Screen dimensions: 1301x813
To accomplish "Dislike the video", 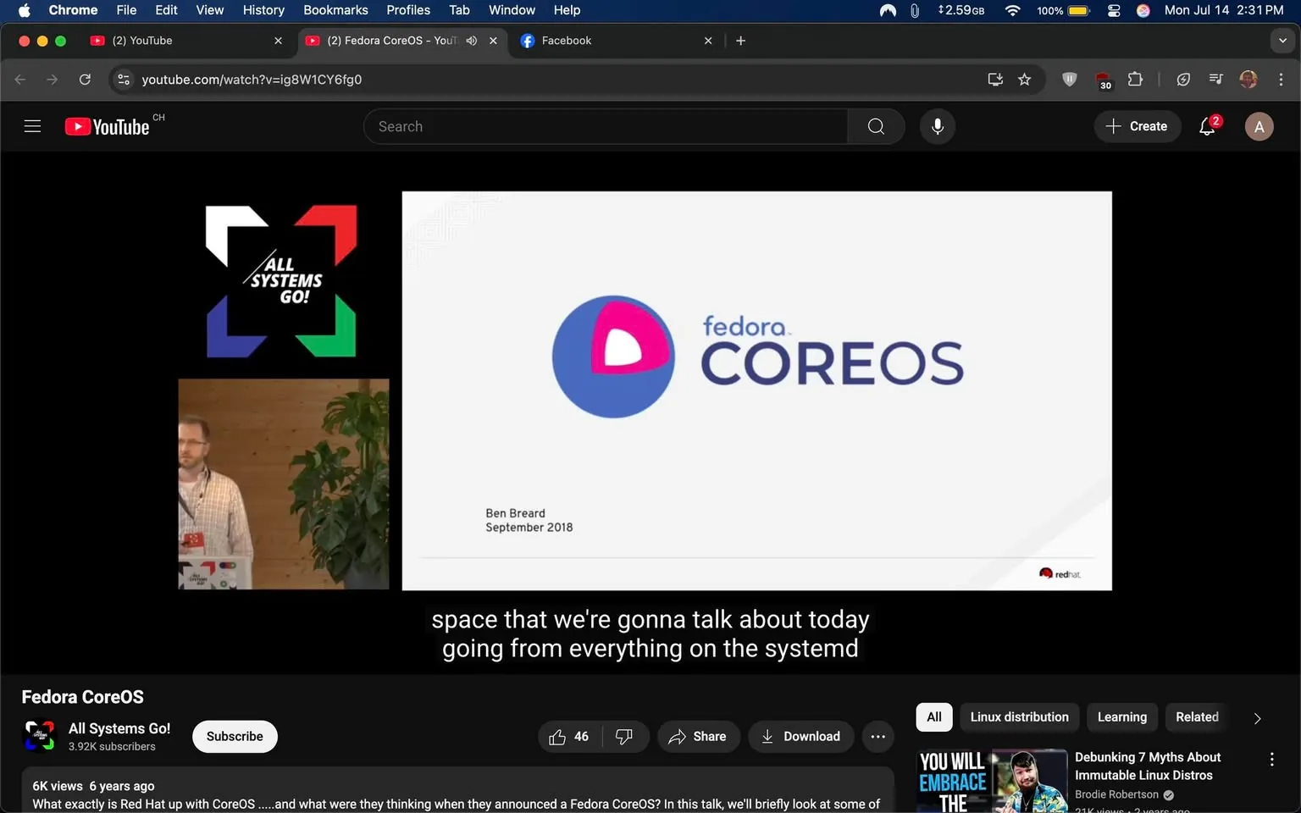I will point(624,736).
